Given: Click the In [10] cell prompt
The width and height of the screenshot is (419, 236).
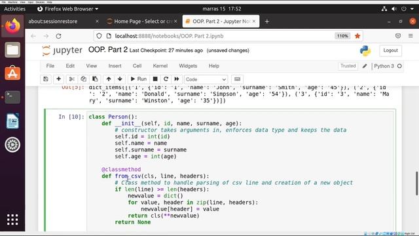Looking at the screenshot, I should pyautogui.click(x=71, y=117).
